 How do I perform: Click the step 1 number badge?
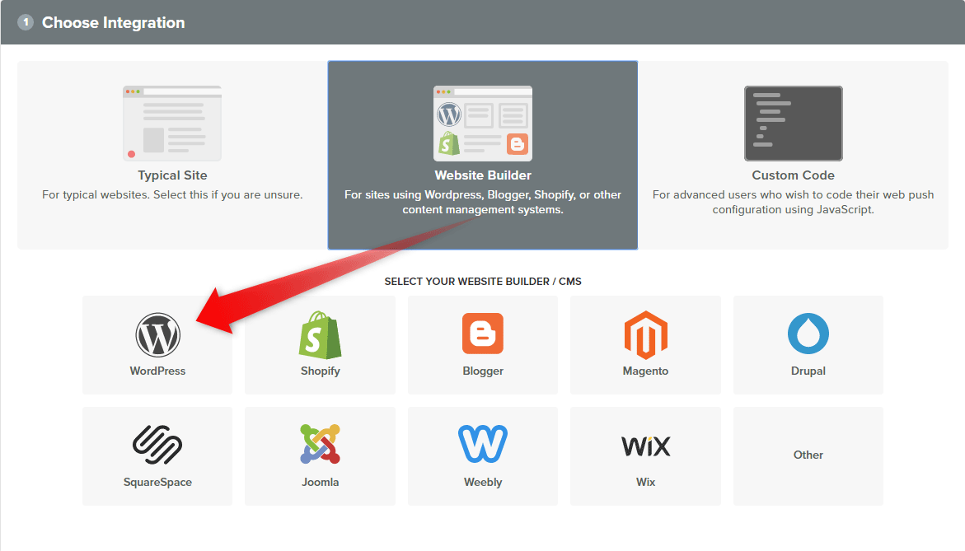coord(26,22)
